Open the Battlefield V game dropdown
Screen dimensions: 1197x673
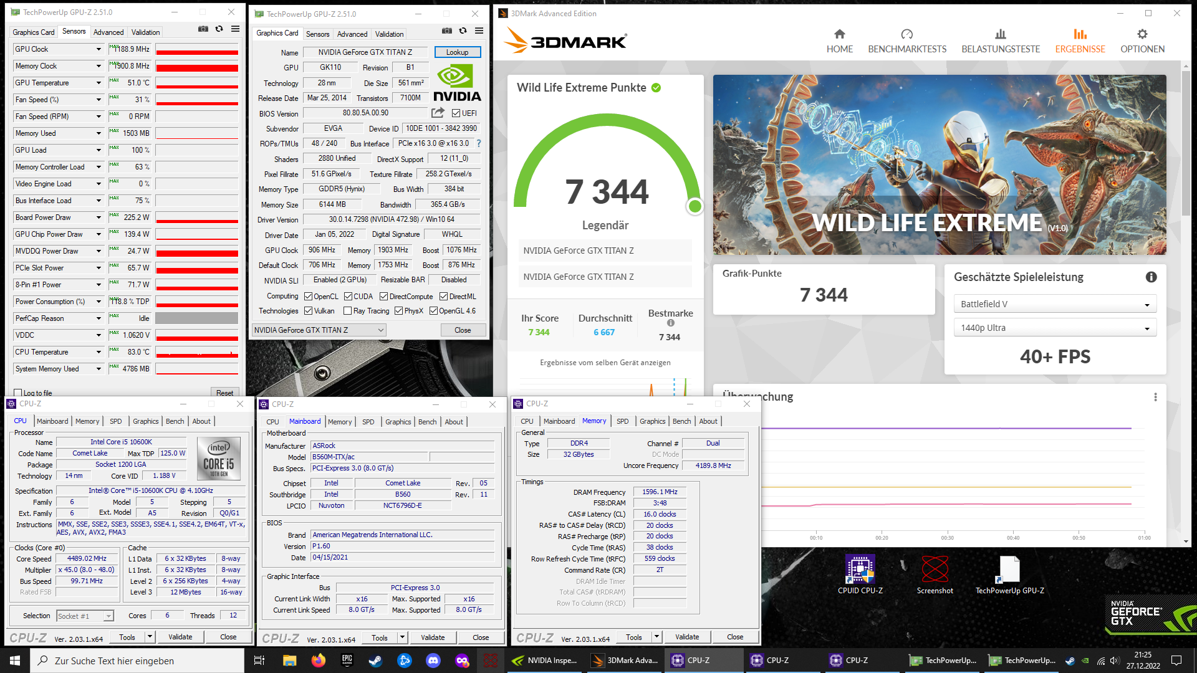pyautogui.click(x=1055, y=304)
